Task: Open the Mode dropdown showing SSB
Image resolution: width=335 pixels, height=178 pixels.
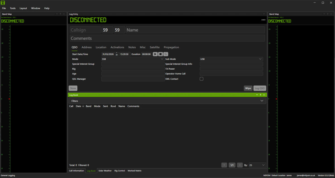Action: pyautogui.click(x=133, y=59)
